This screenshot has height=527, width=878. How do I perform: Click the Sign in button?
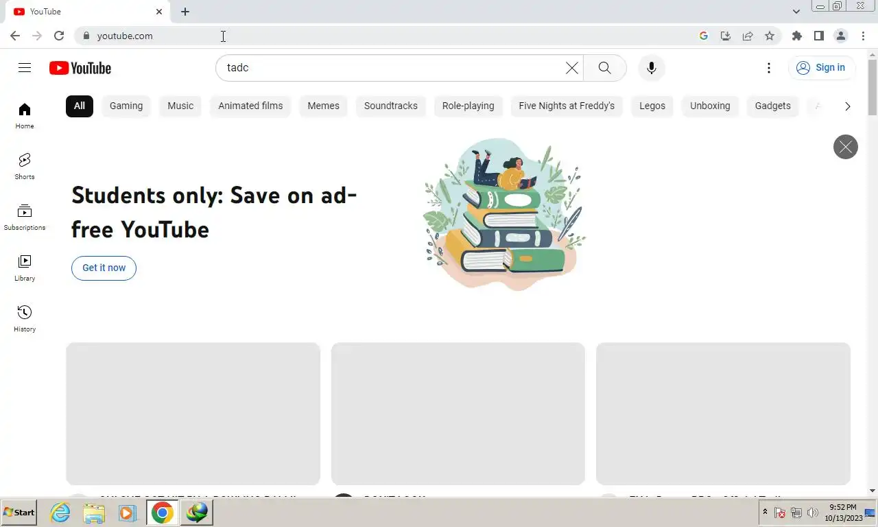[x=822, y=68]
